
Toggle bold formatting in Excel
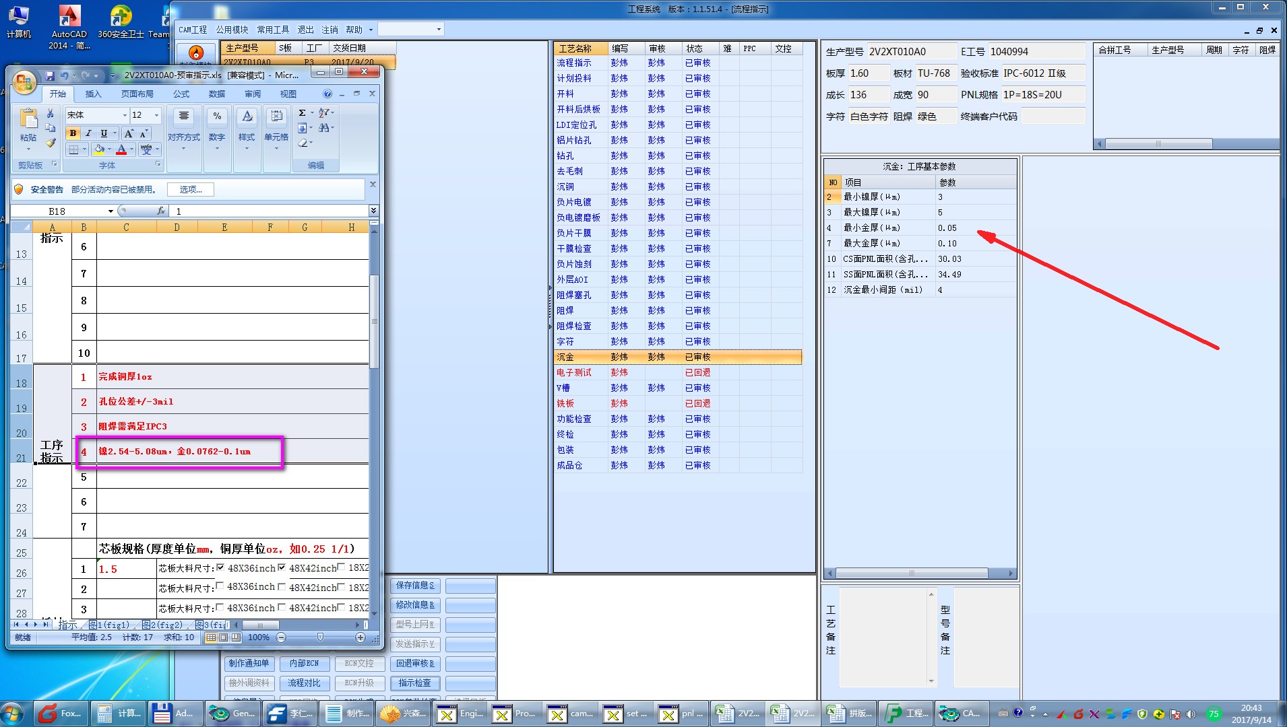(x=73, y=133)
